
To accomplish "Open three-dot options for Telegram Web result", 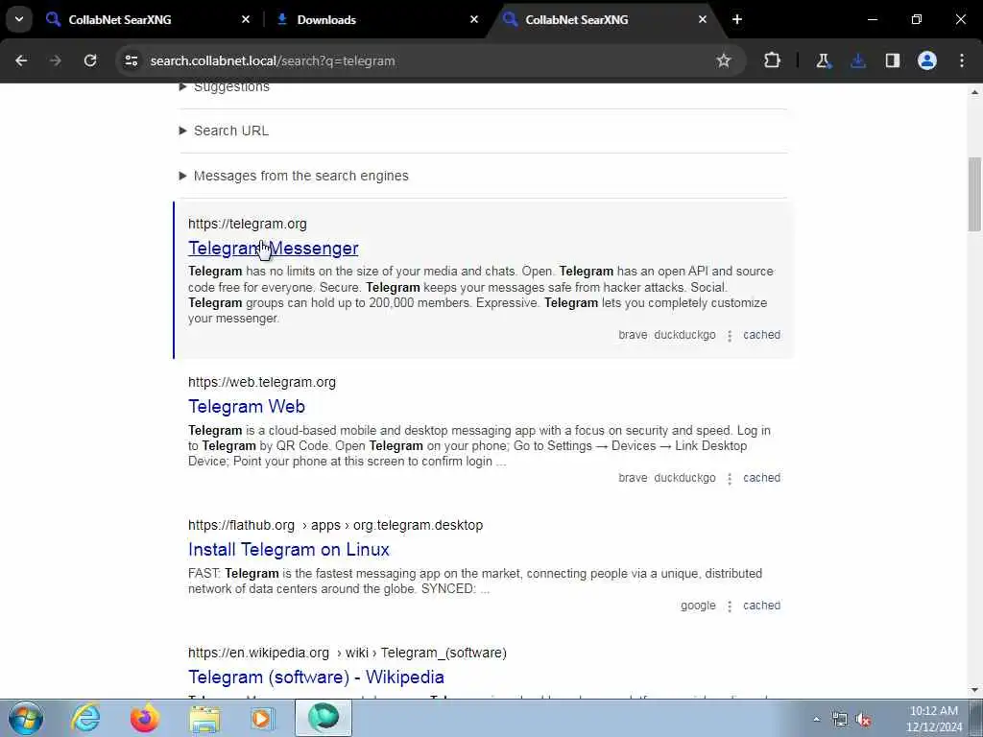I will coord(730,479).
